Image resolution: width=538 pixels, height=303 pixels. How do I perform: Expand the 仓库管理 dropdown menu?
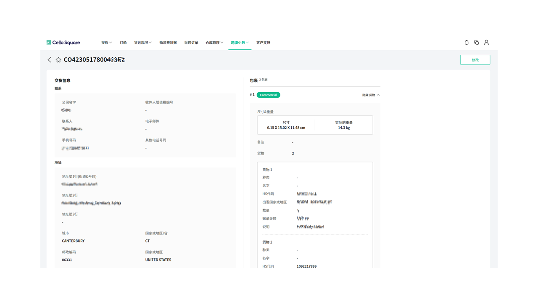(214, 43)
